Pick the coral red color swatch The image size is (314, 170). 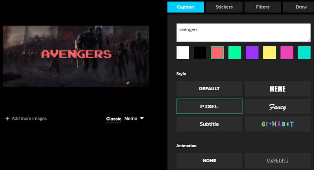[217, 53]
